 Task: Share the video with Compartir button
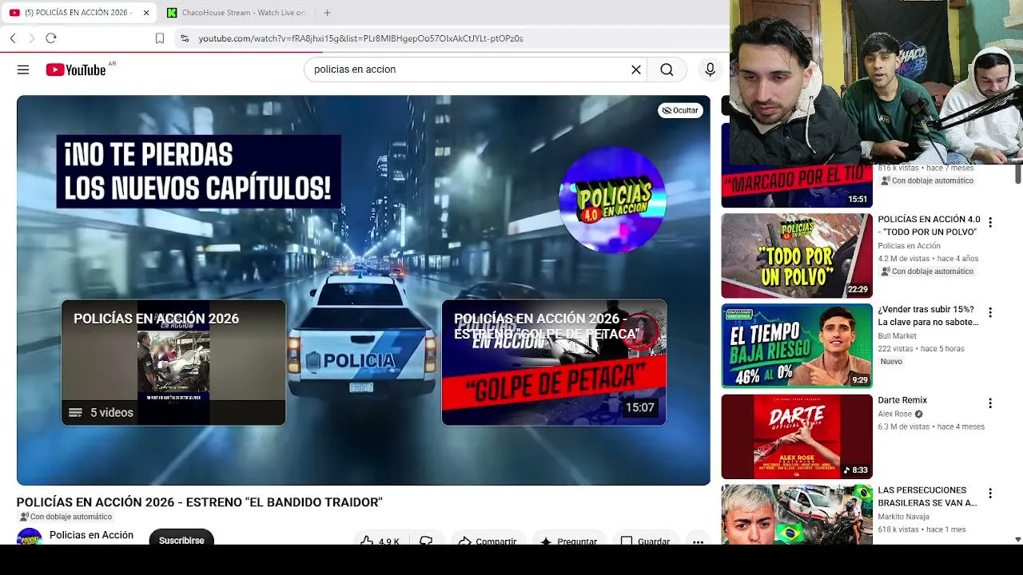coord(488,541)
